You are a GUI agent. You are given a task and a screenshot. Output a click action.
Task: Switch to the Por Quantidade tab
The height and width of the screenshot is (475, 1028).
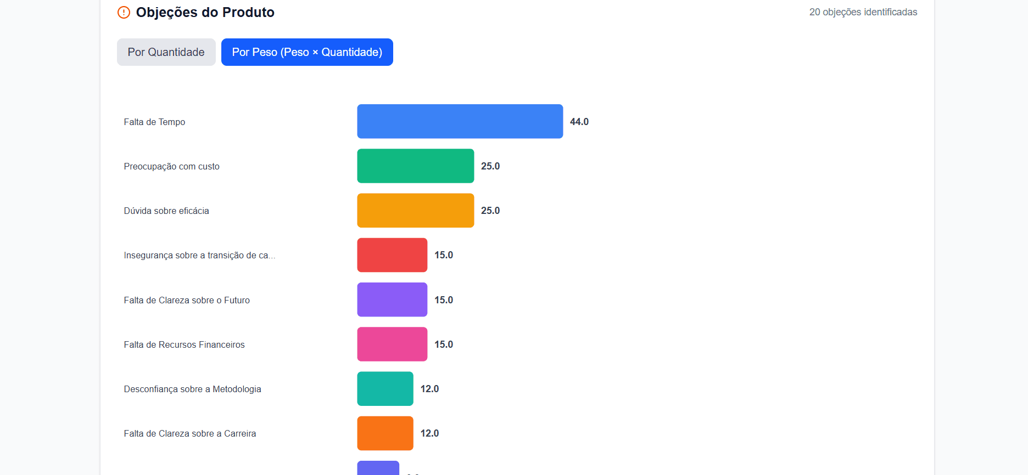pyautogui.click(x=166, y=52)
